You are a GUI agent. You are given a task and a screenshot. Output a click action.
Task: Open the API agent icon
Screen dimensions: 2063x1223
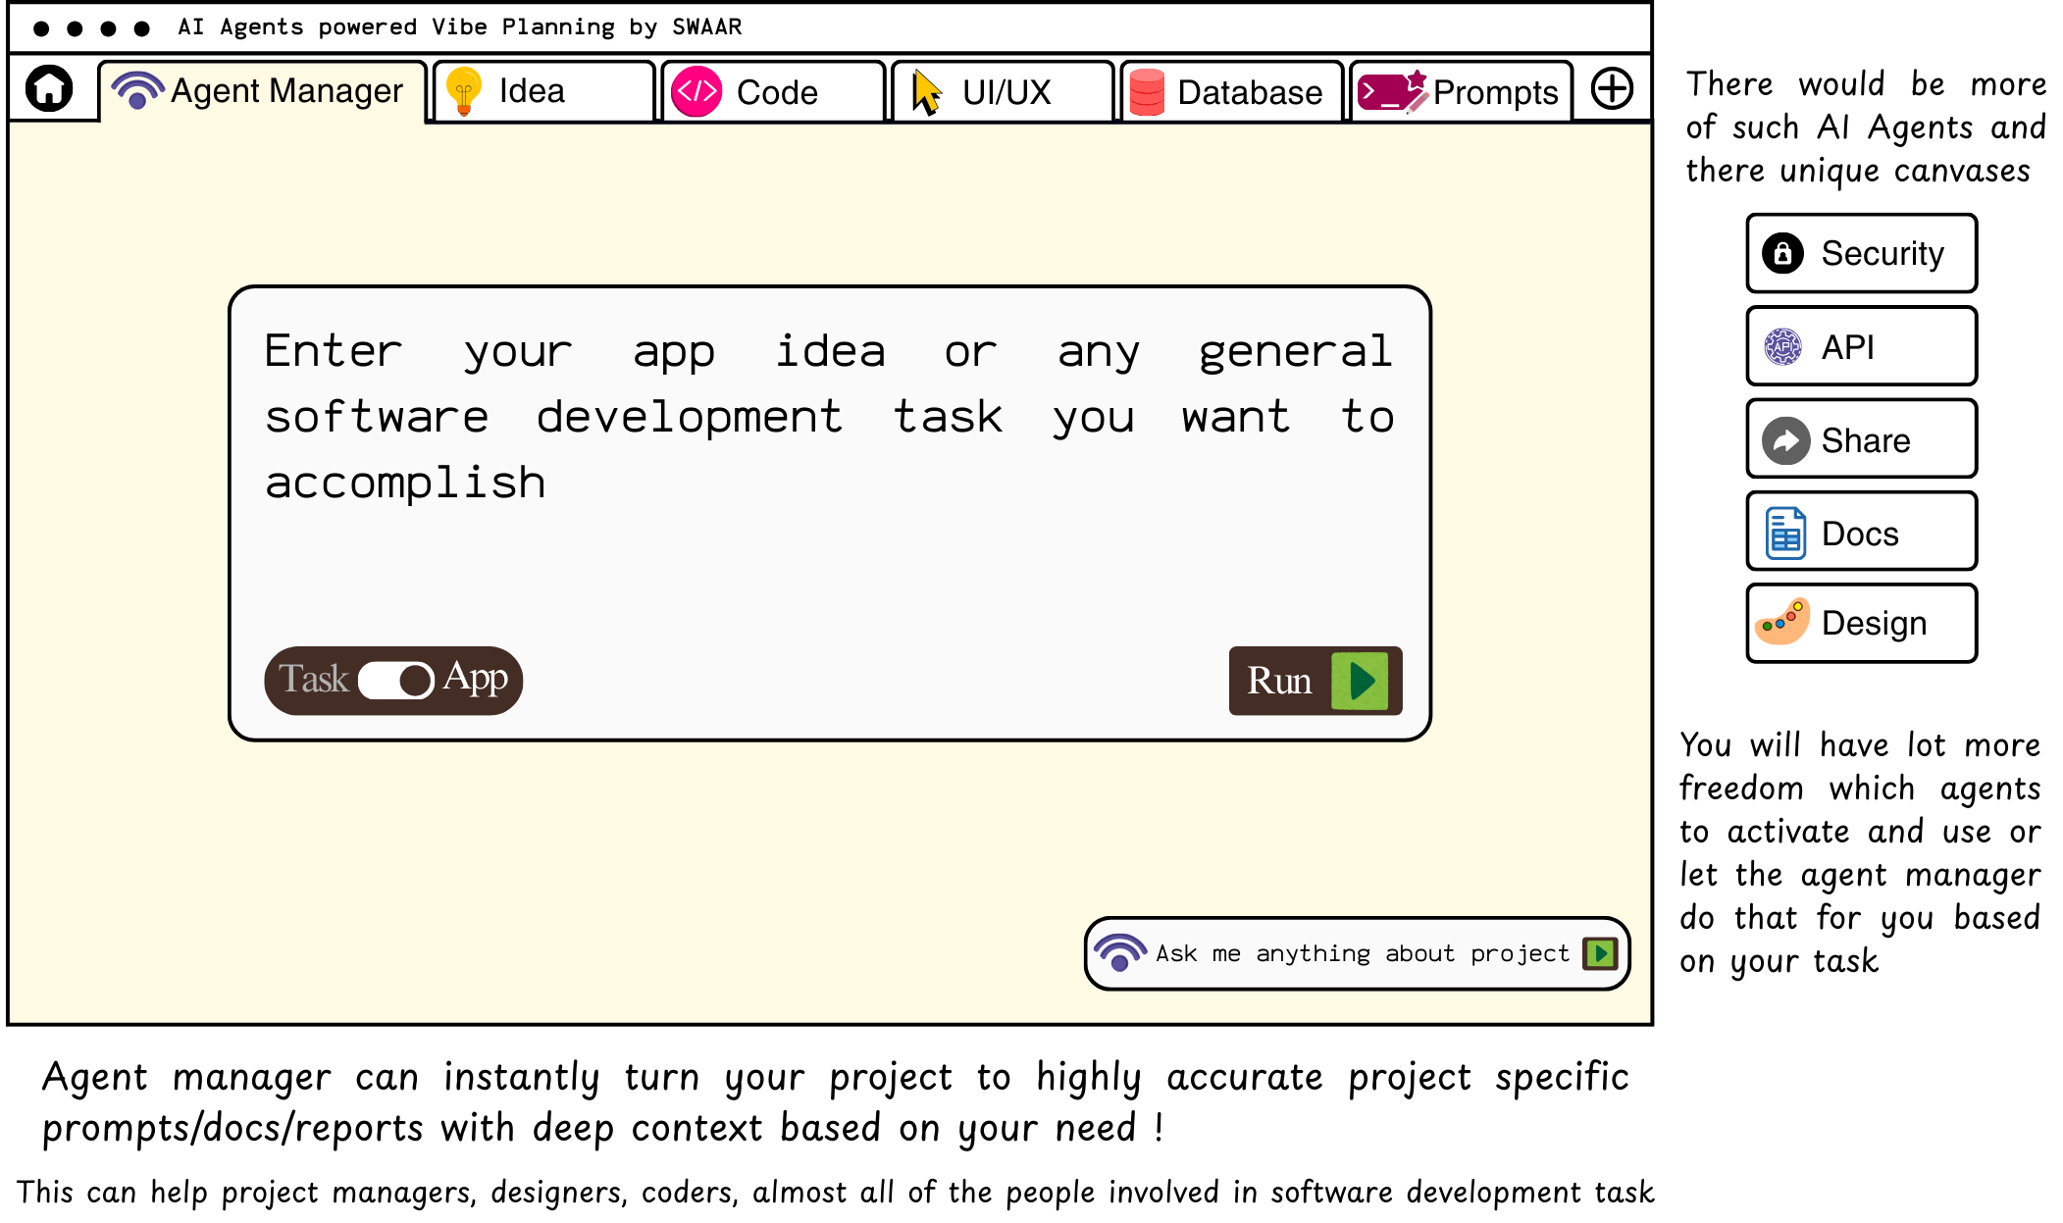(x=1784, y=346)
